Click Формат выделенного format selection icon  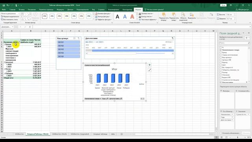click(2, 17)
